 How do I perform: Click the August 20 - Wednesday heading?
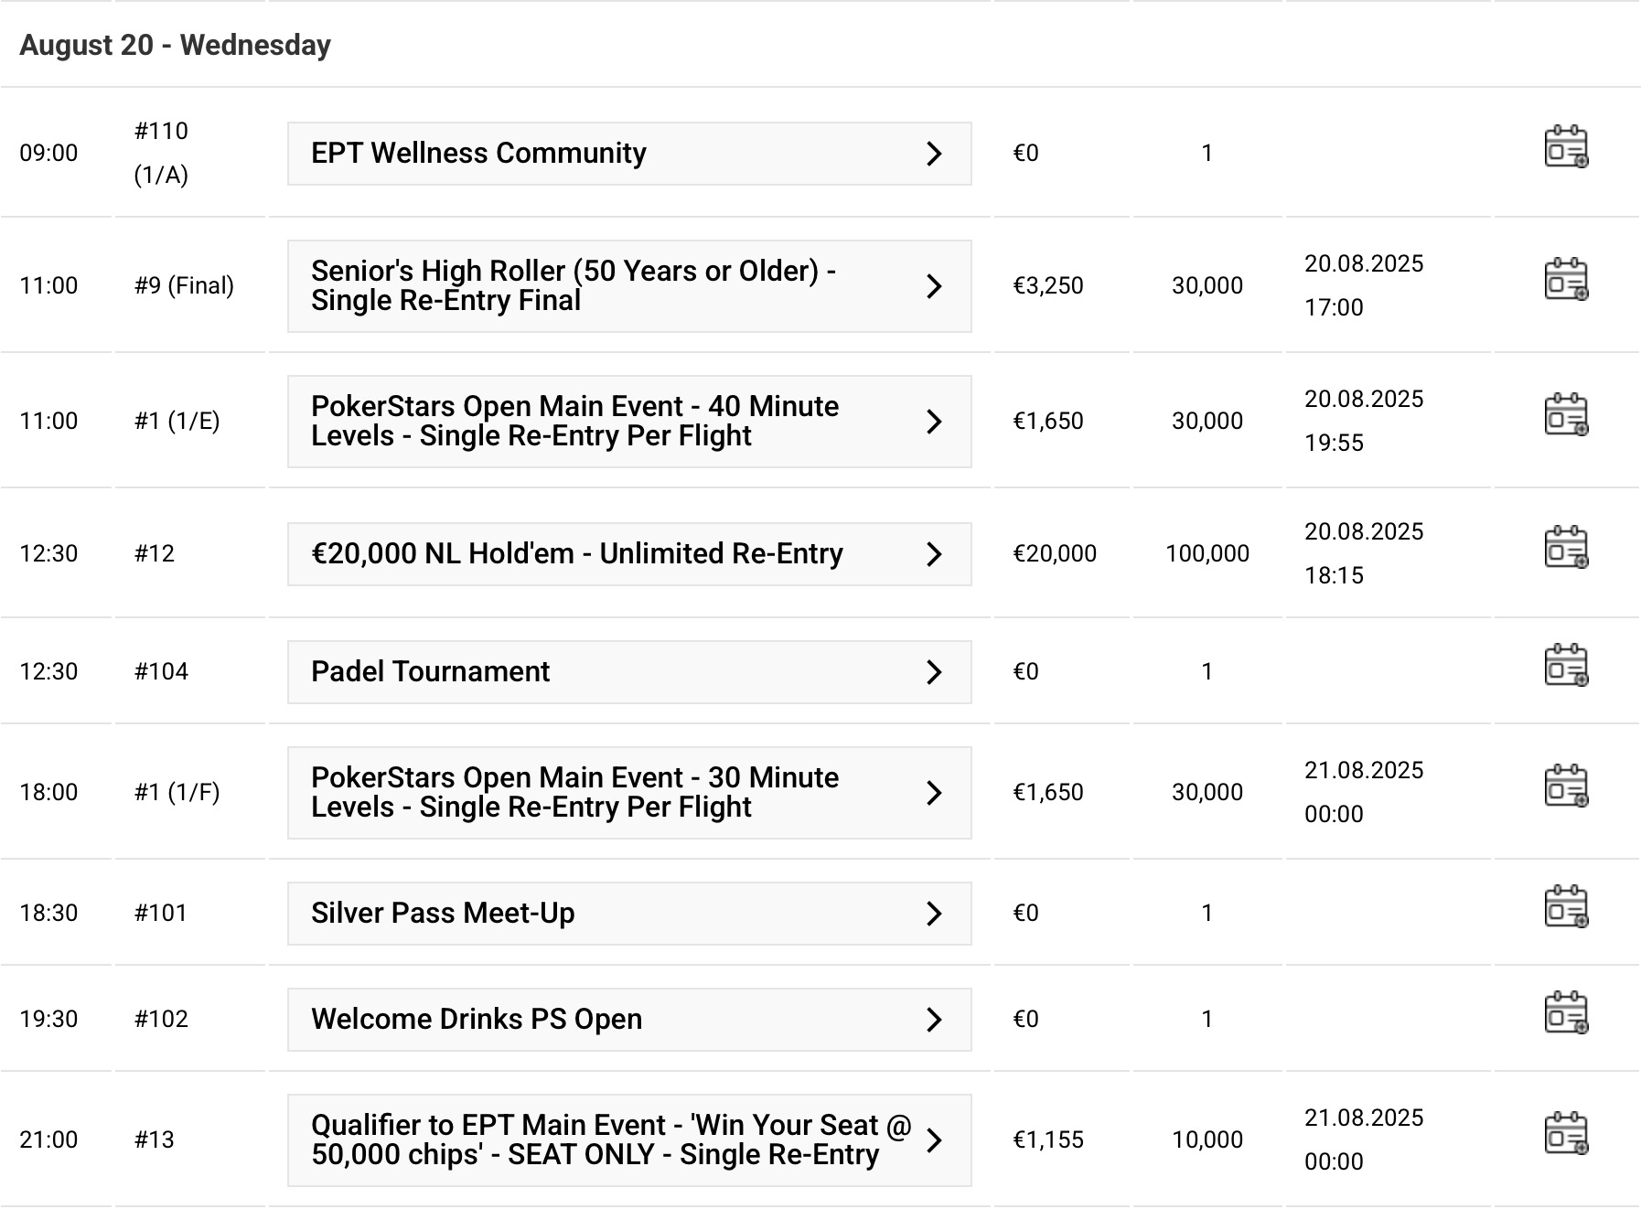pos(175,45)
